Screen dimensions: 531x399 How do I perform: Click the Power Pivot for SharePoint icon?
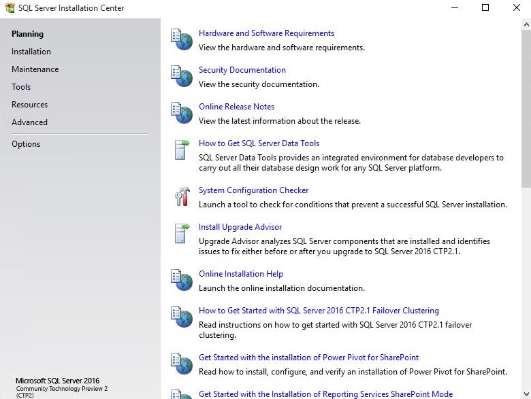click(182, 364)
